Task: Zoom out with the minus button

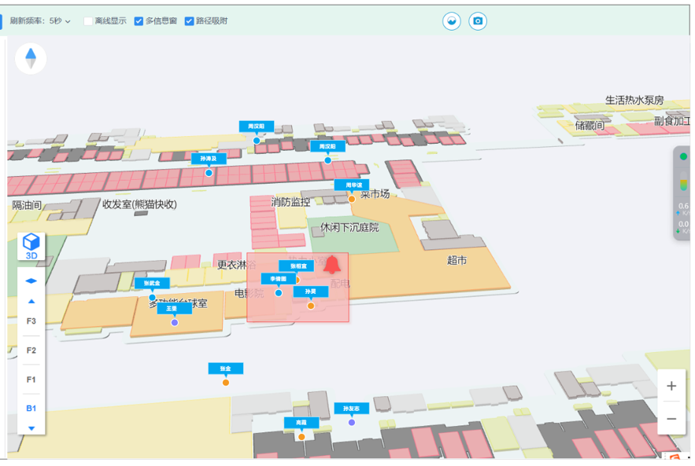Action: click(671, 419)
